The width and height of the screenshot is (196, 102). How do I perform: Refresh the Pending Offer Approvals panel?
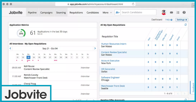click(186, 100)
